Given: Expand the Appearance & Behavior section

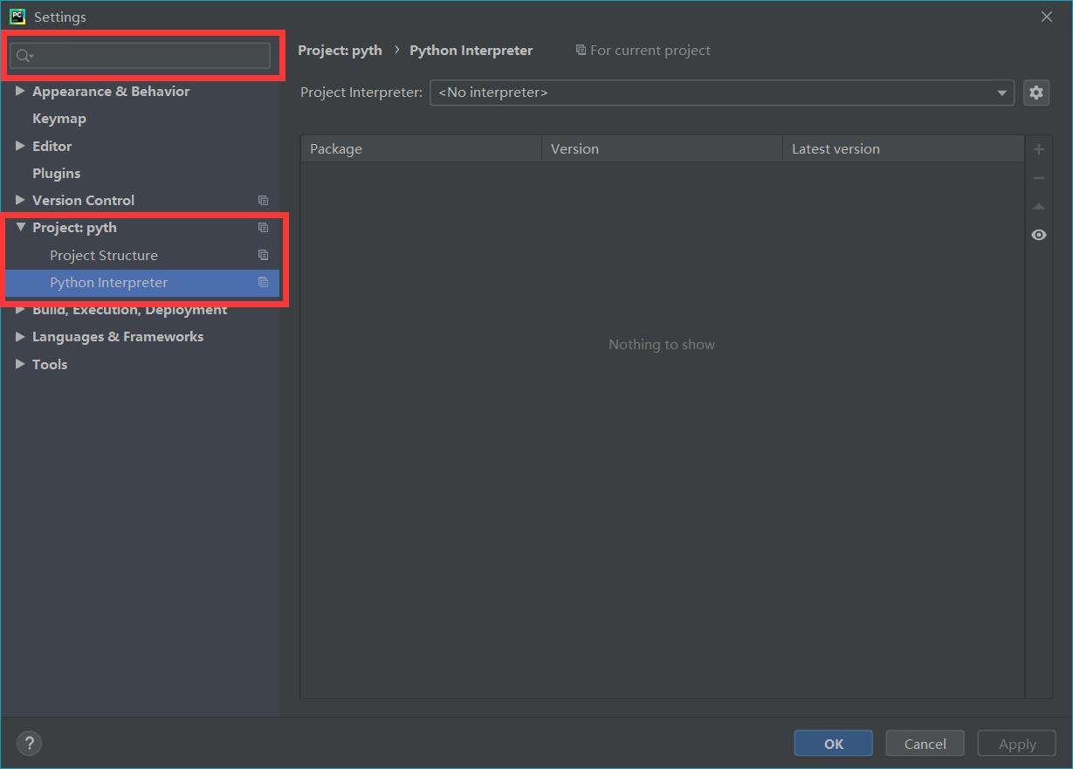Looking at the screenshot, I should tap(19, 91).
